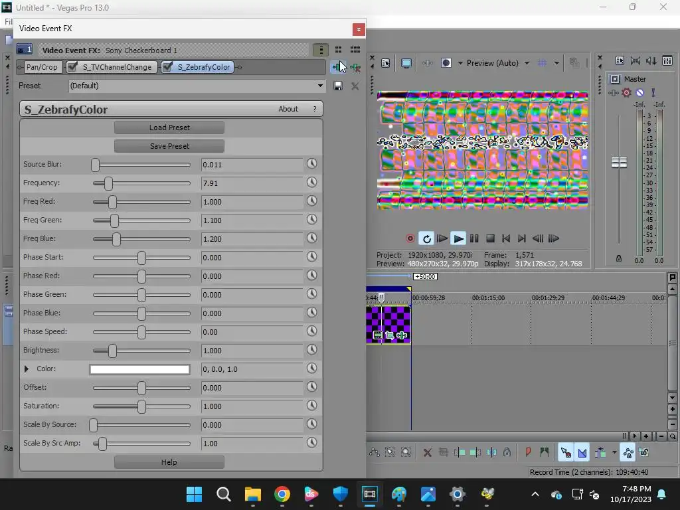Viewport: 680px width, 510px height.
Task: Click the Insert Marker red flag icon
Action: (x=528, y=452)
